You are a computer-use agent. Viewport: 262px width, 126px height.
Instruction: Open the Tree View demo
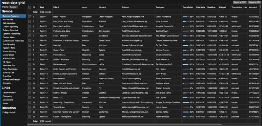point(13,76)
